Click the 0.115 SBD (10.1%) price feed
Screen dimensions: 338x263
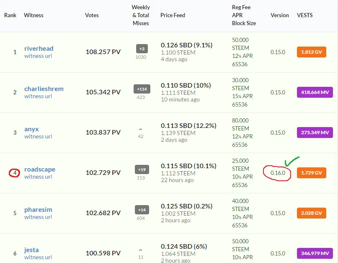tap(188, 166)
